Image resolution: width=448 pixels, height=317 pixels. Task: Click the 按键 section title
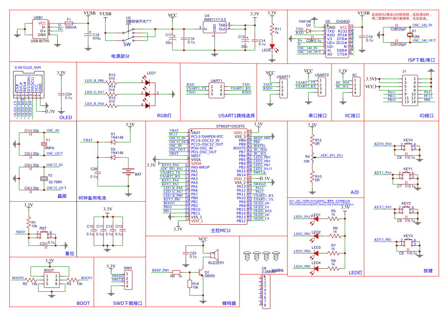point(428,271)
